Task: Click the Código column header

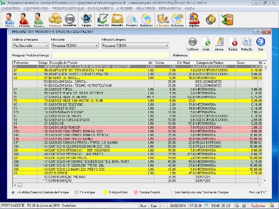Action: pos(43,63)
